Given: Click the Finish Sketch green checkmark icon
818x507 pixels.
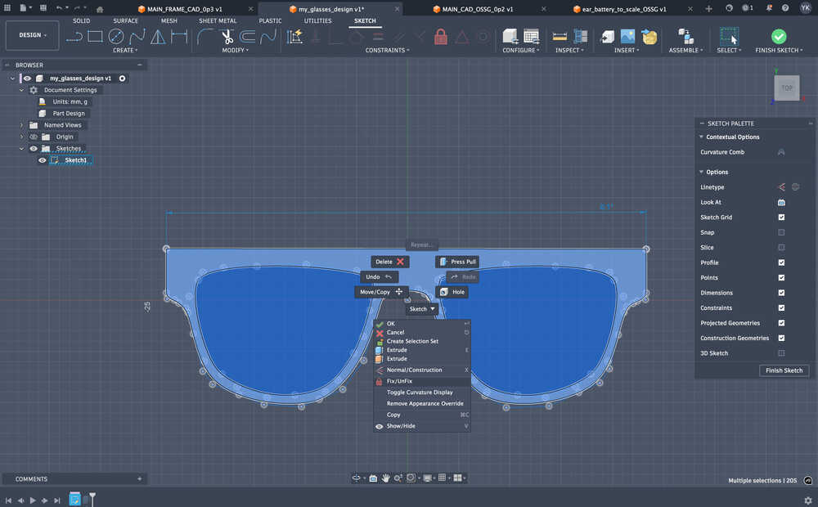Looking at the screenshot, I should coord(778,36).
